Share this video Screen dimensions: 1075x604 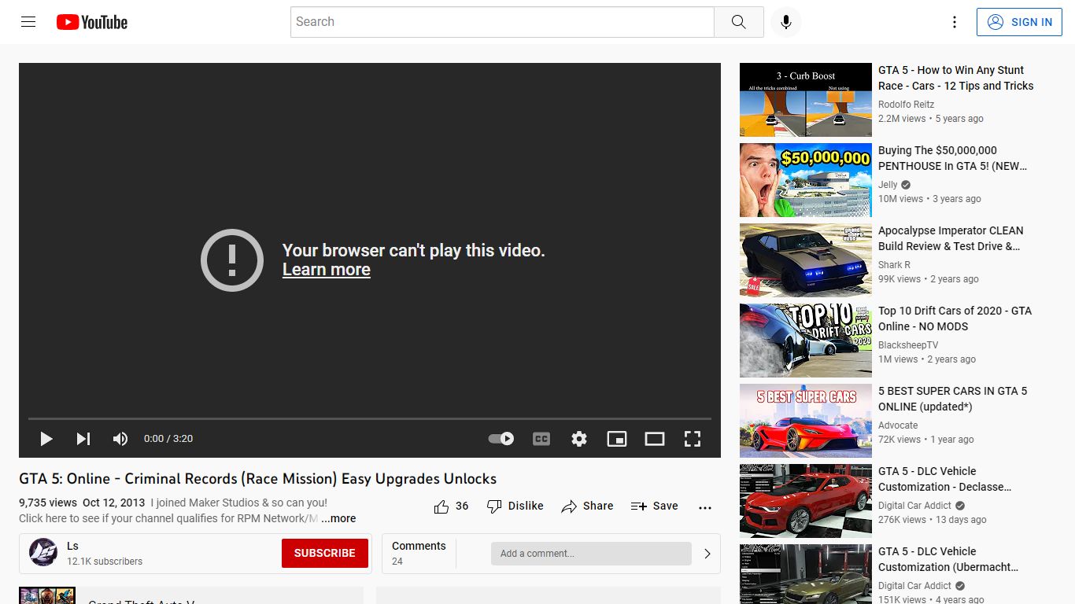[x=587, y=506]
